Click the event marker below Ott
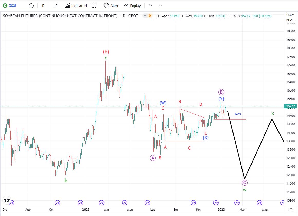298x216 pixels. 57,203
